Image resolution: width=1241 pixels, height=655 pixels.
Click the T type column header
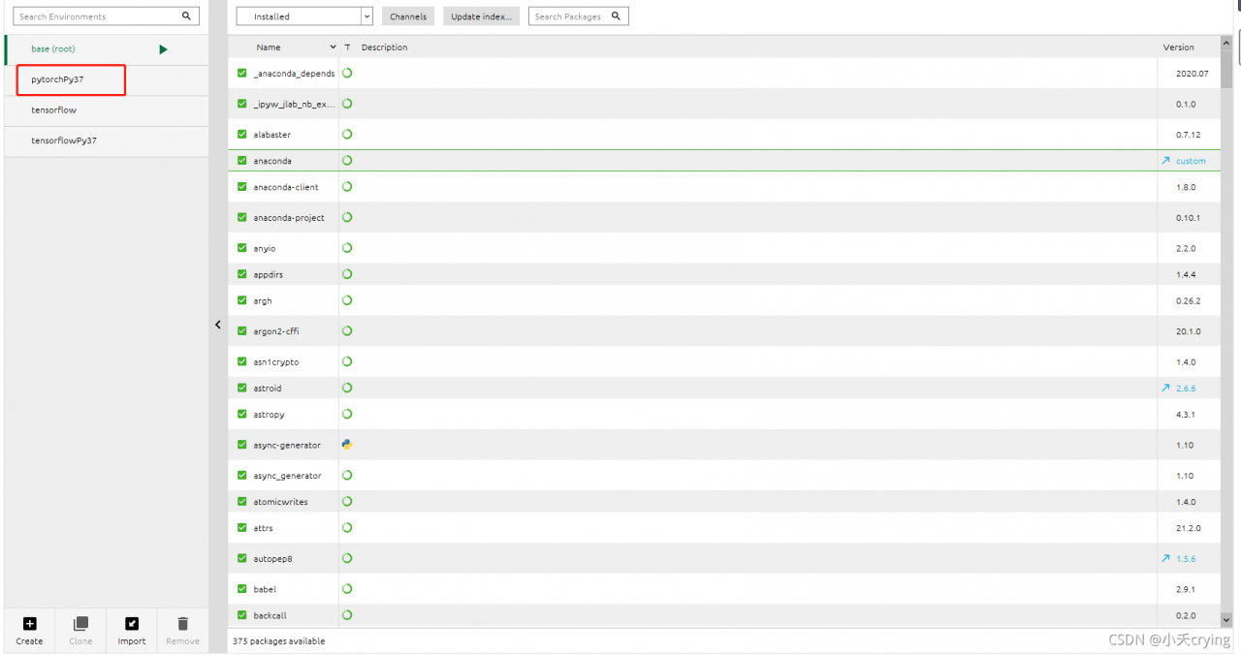coord(347,47)
